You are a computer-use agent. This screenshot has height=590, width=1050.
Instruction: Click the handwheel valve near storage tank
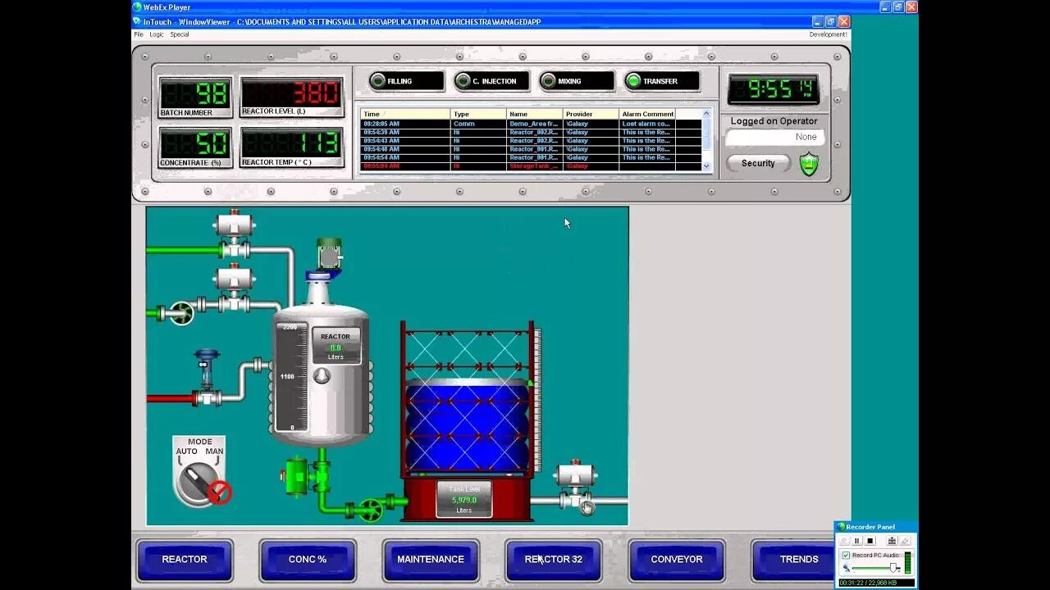[371, 510]
